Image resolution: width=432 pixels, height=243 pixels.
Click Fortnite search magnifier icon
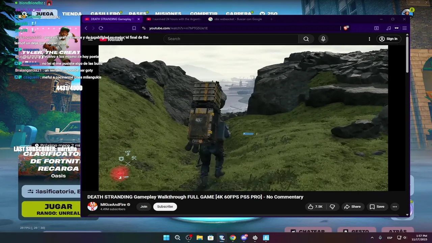tap(24, 14)
